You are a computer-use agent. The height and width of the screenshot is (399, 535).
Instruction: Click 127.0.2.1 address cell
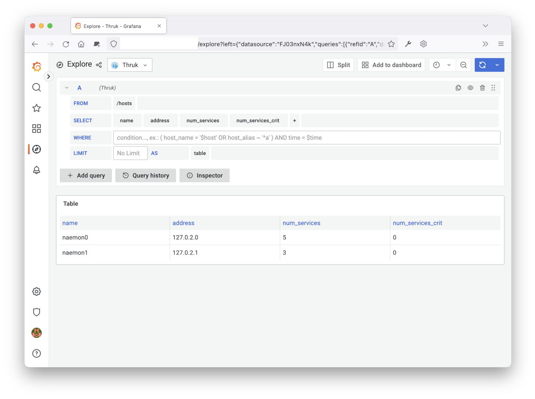(x=225, y=253)
